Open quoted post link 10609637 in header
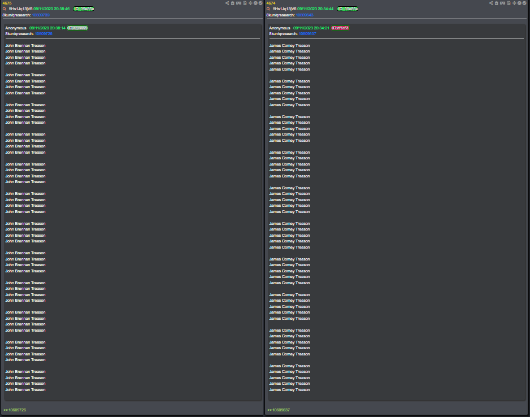 pos(307,34)
